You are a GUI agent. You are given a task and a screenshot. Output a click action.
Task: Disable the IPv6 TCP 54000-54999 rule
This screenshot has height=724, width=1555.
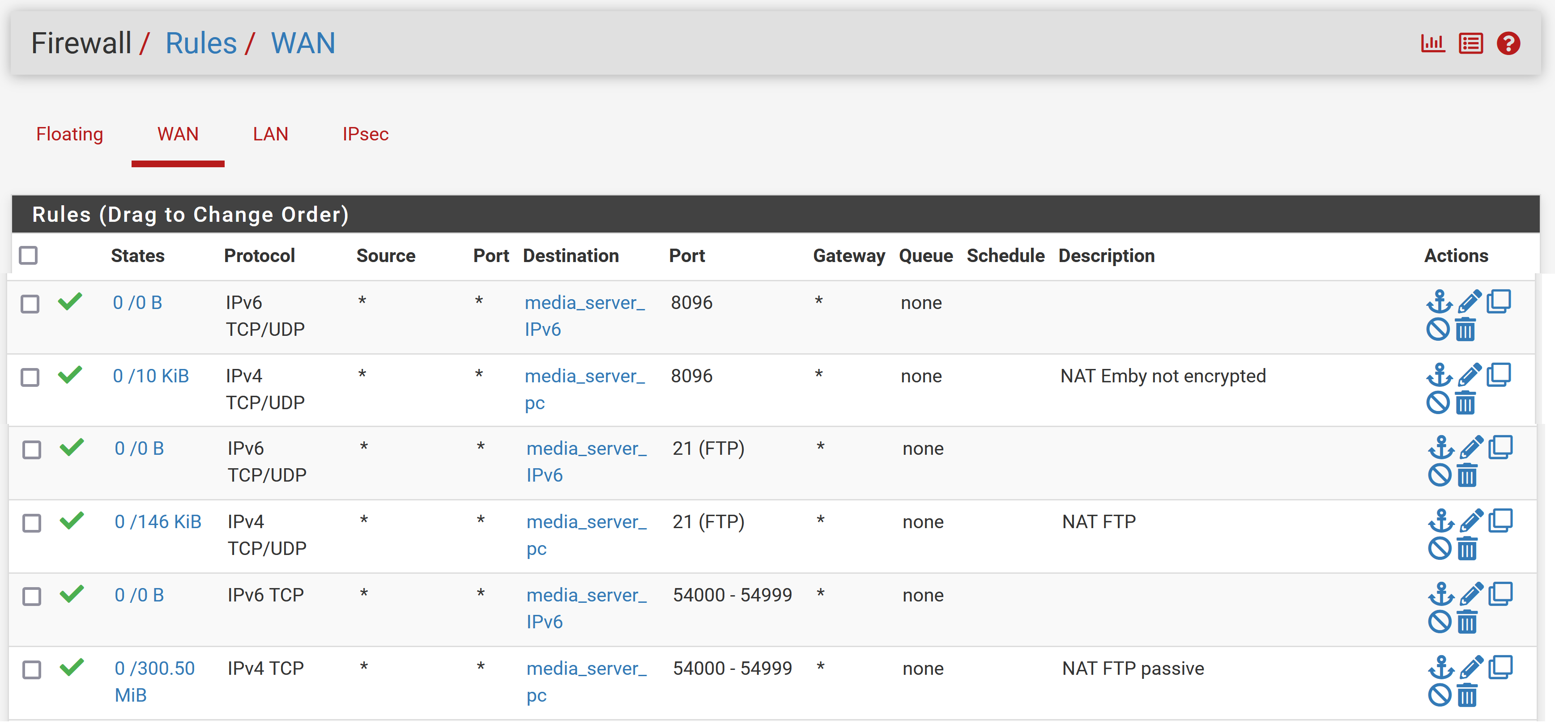tap(1440, 622)
